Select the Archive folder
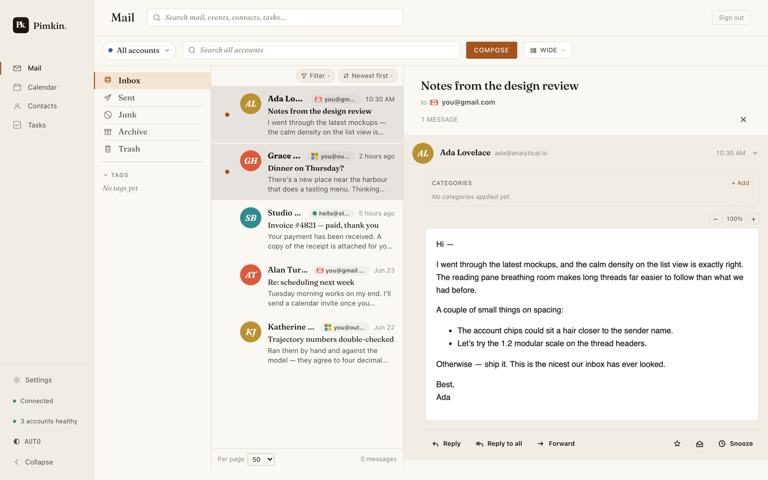Image resolution: width=768 pixels, height=480 pixels. 153,132
